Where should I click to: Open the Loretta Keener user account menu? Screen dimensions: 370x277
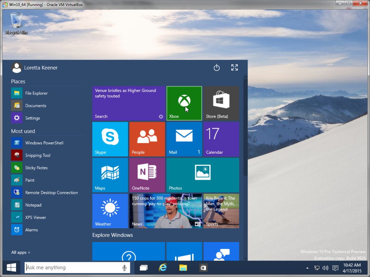[35, 68]
